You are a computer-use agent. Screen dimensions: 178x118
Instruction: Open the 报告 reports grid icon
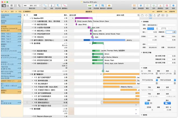[134, 5]
